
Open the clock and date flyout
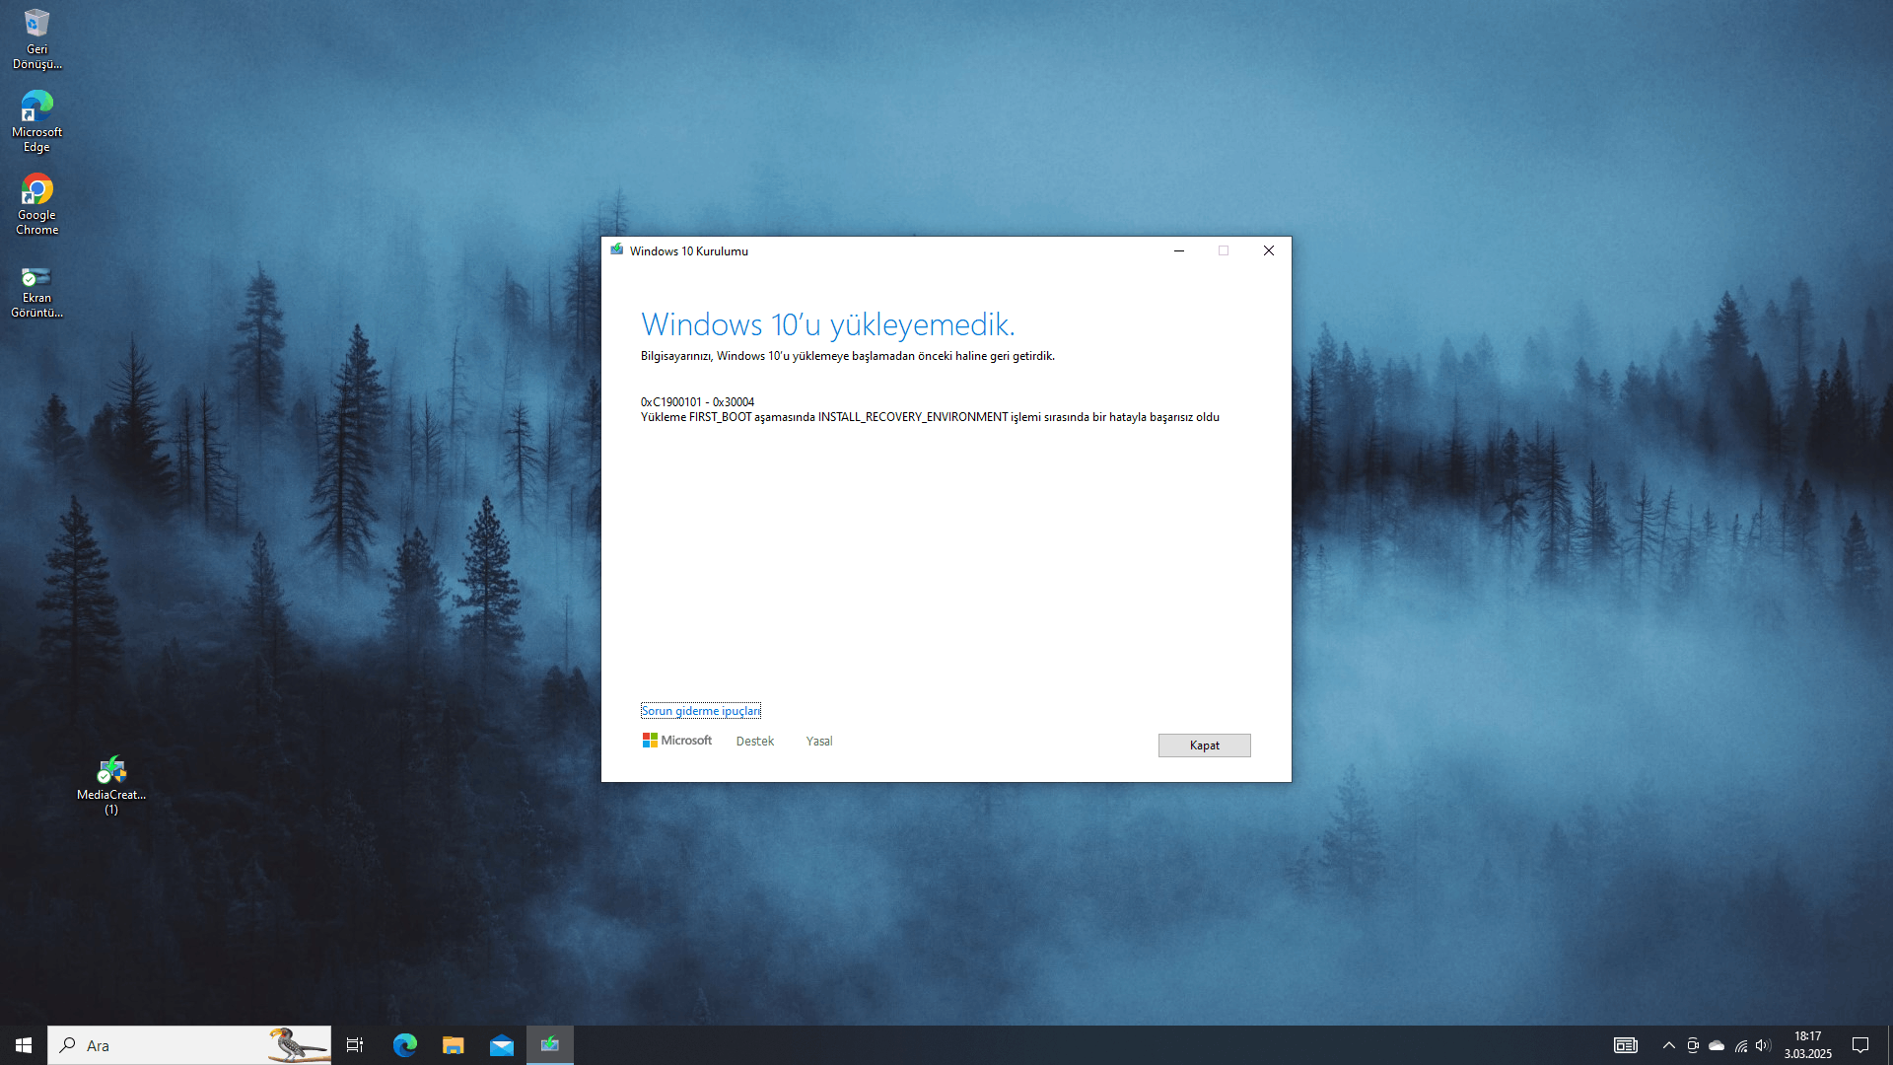1807,1045
